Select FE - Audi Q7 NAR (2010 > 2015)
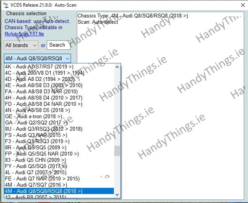This screenshot has width=248, height=203. coord(59,179)
